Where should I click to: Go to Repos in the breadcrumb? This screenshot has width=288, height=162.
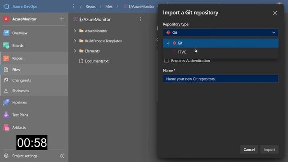[90, 6]
